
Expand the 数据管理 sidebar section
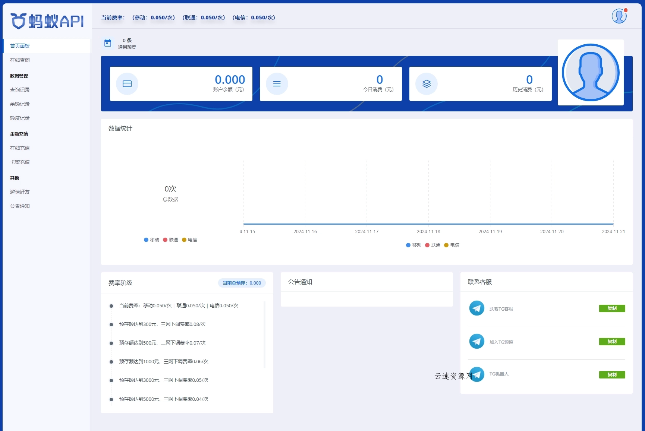pyautogui.click(x=18, y=76)
